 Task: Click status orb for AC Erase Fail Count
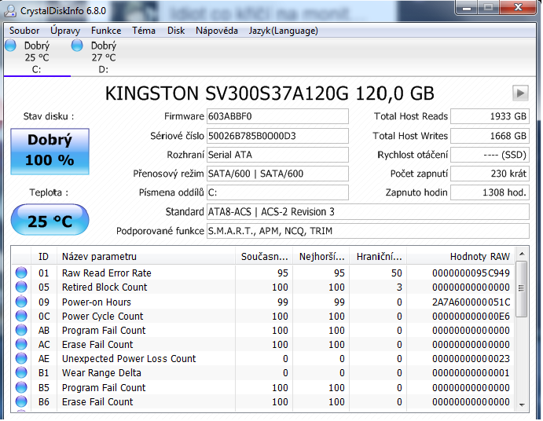tap(21, 345)
